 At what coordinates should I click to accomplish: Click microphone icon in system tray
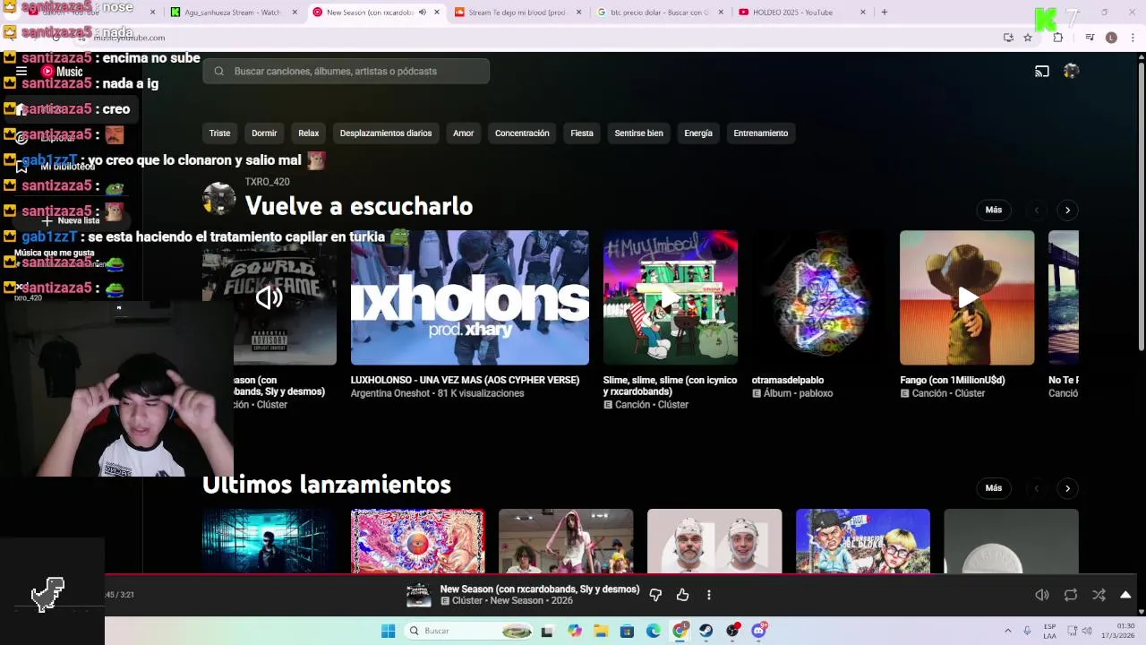coord(1027,631)
